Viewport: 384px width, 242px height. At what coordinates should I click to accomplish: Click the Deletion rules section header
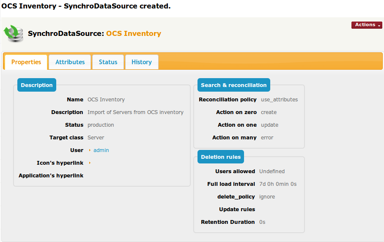pyautogui.click(x=221, y=157)
